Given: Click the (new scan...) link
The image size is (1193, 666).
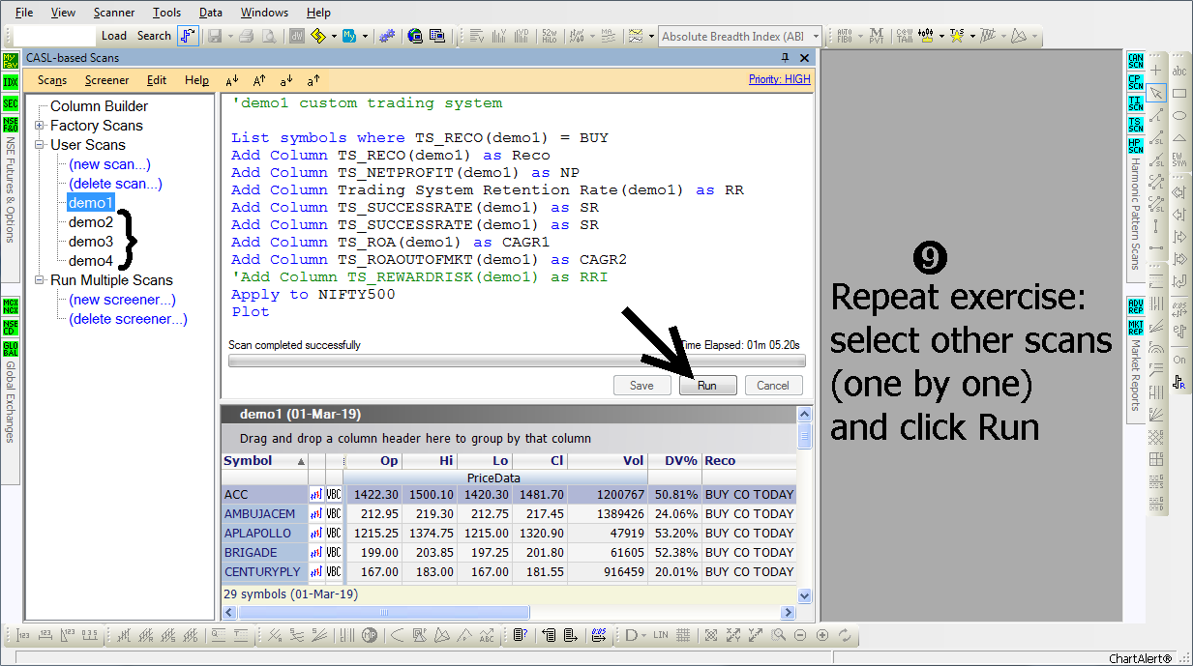Looking at the screenshot, I should coord(109,164).
